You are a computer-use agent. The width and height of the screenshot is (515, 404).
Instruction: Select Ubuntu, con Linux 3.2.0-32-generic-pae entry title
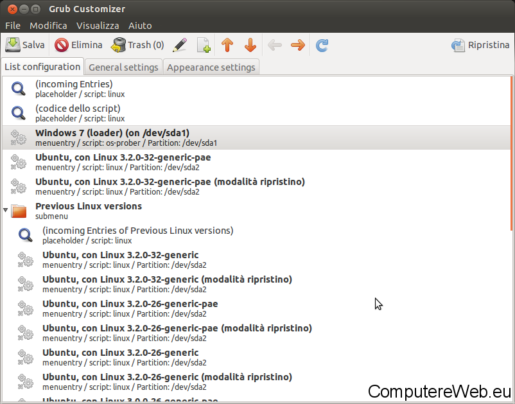[x=123, y=157]
